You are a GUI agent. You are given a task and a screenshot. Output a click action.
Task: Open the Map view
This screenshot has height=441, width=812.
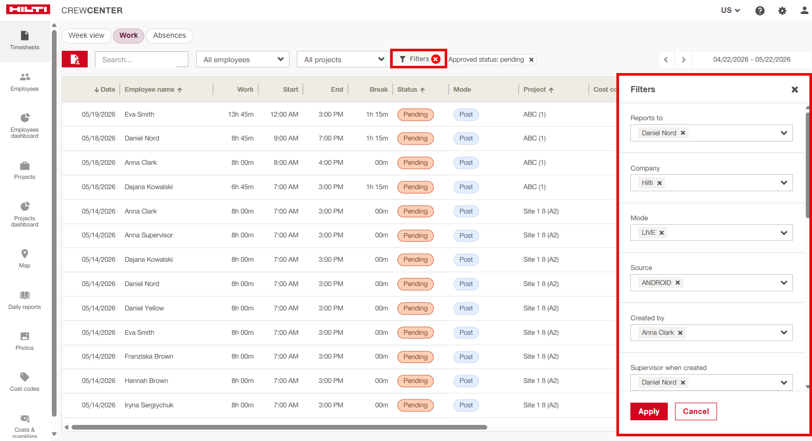[x=25, y=259]
